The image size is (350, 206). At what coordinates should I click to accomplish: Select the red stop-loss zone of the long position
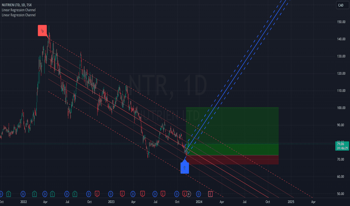(232, 160)
